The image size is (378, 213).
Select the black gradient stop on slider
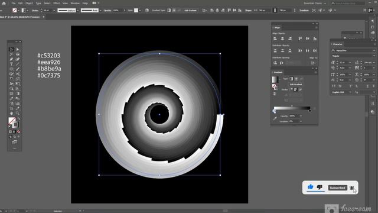pos(309,111)
